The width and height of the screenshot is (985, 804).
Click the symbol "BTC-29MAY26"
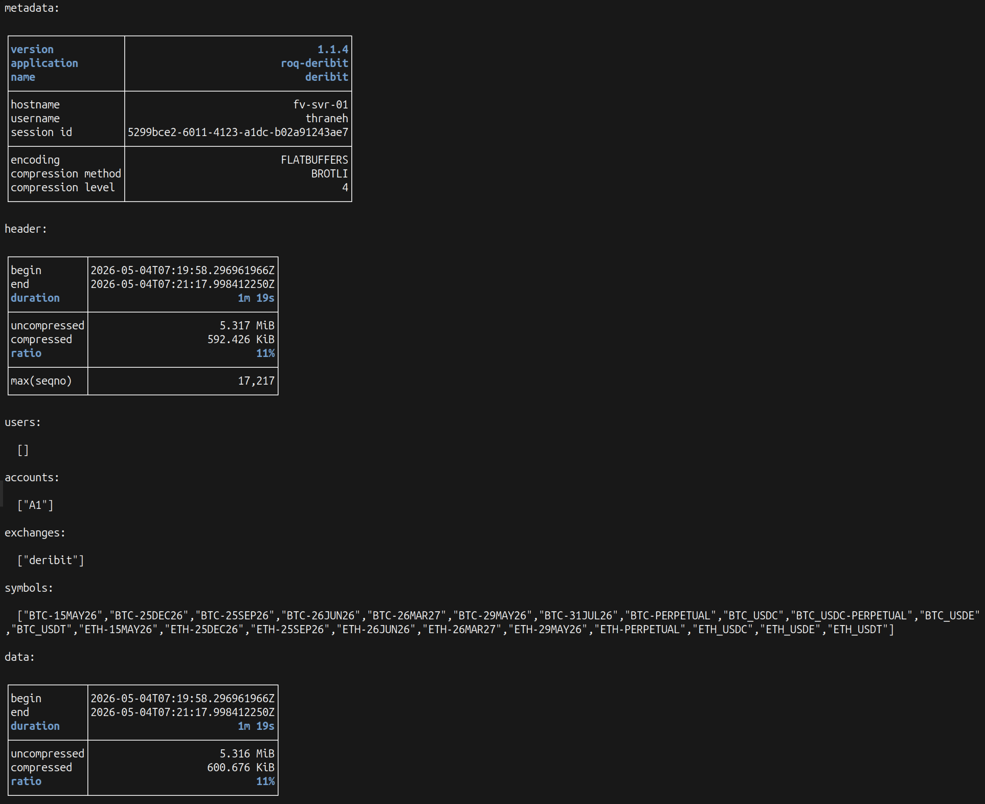(493, 616)
